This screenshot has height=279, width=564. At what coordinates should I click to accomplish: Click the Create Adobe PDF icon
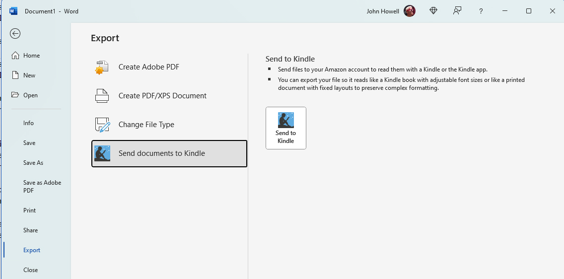(102, 67)
